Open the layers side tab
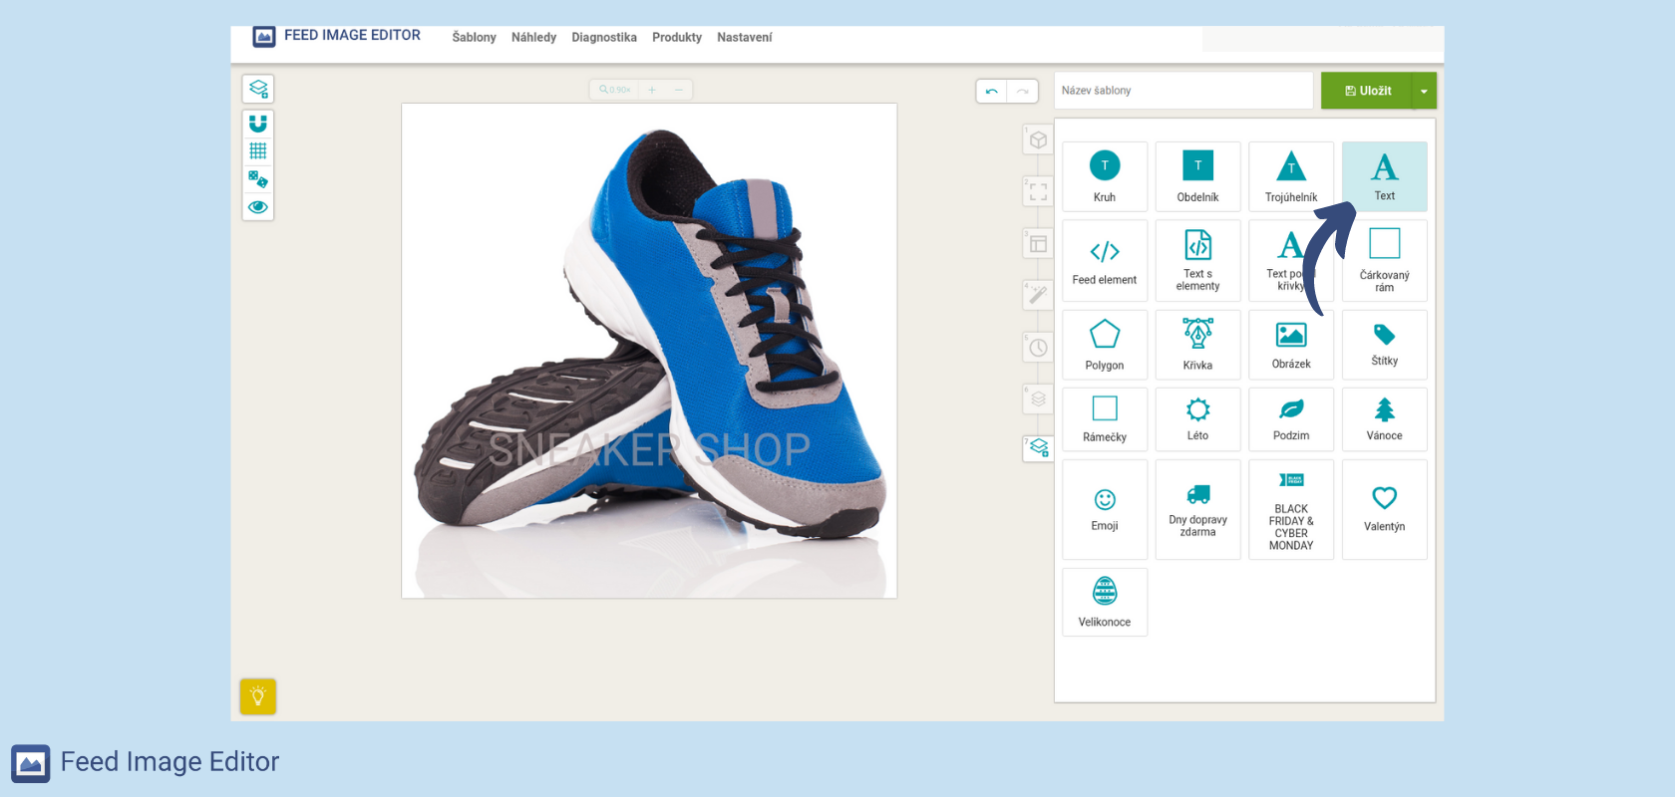 1038,398
